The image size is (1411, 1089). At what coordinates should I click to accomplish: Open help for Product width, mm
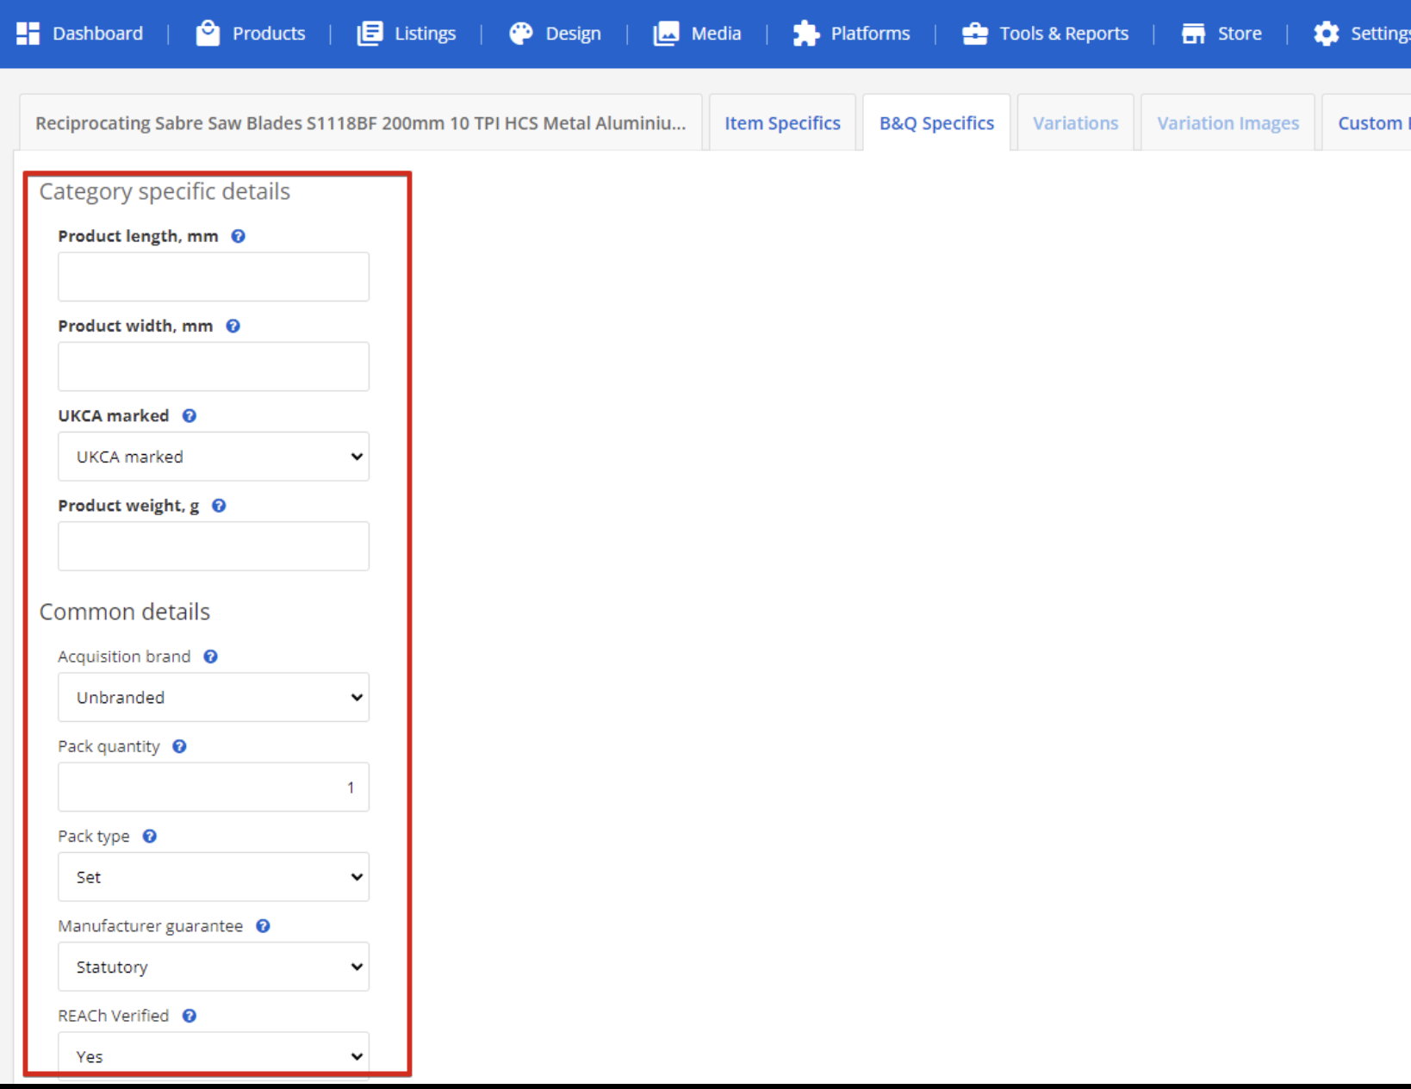(x=233, y=326)
